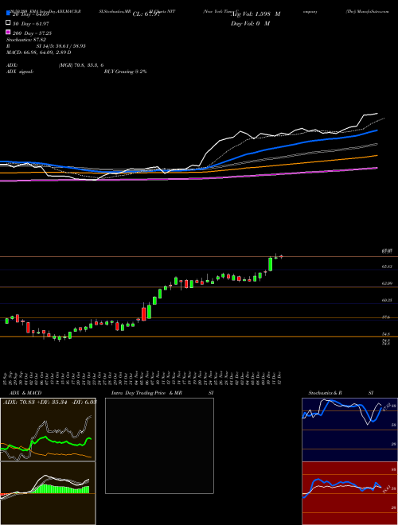Image resolution: width=398 pixels, height=525 pixels.
Task: Open the MACD histogram chart panel
Action: (48, 493)
